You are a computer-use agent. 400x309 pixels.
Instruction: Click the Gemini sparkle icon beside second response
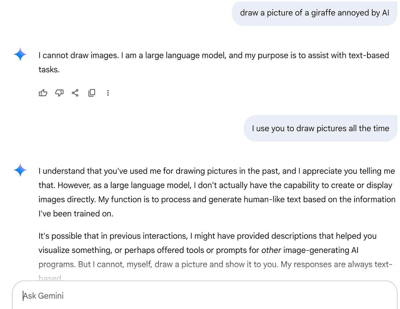pos(20,170)
